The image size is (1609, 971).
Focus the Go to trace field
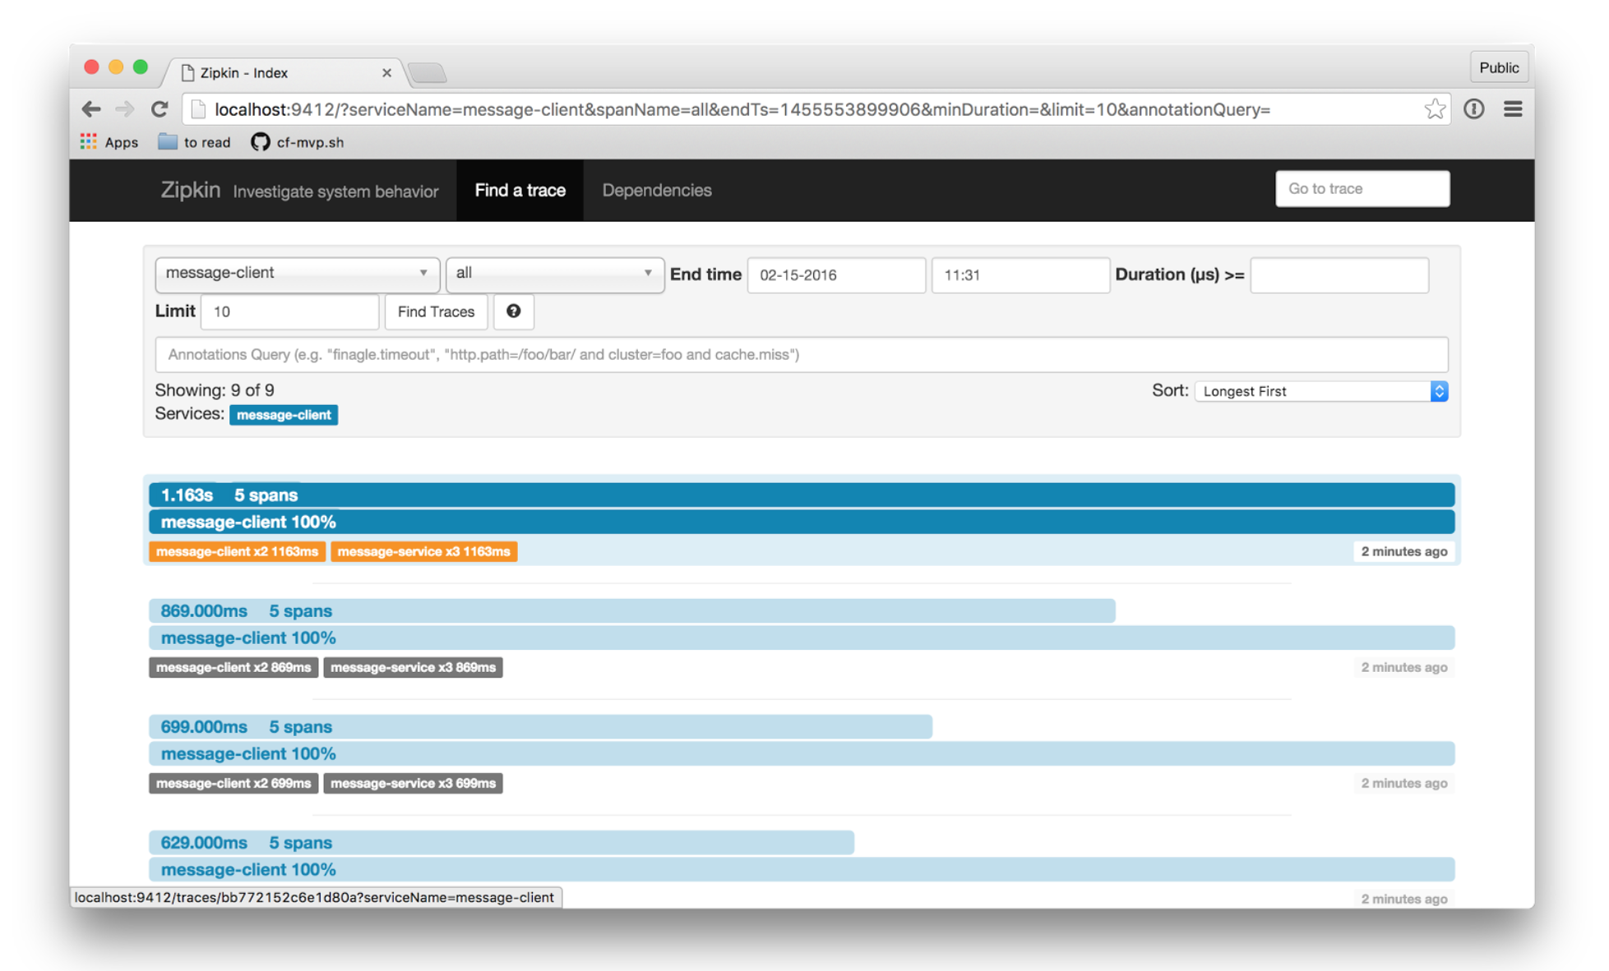pyautogui.click(x=1362, y=189)
